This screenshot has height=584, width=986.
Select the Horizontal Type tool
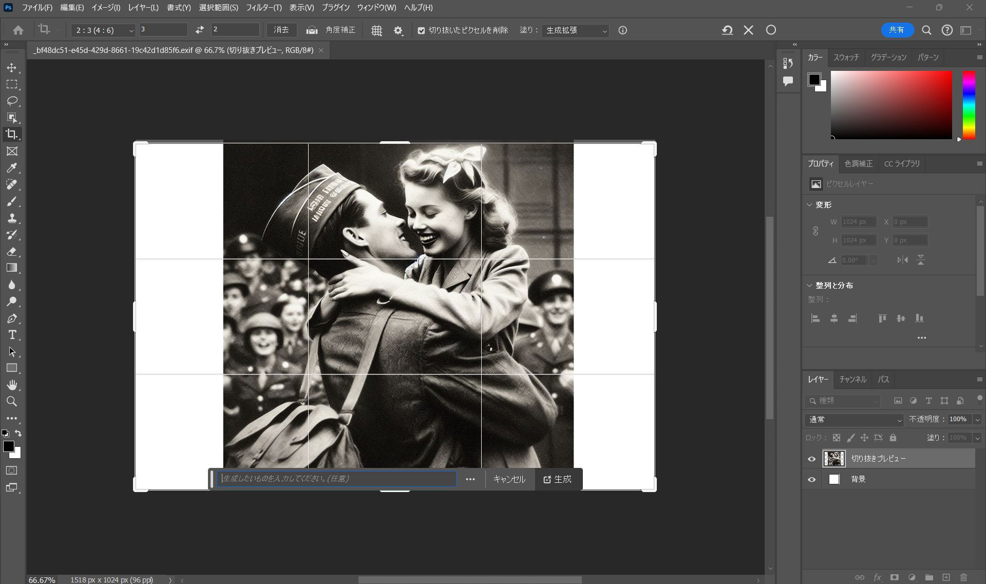(x=12, y=334)
